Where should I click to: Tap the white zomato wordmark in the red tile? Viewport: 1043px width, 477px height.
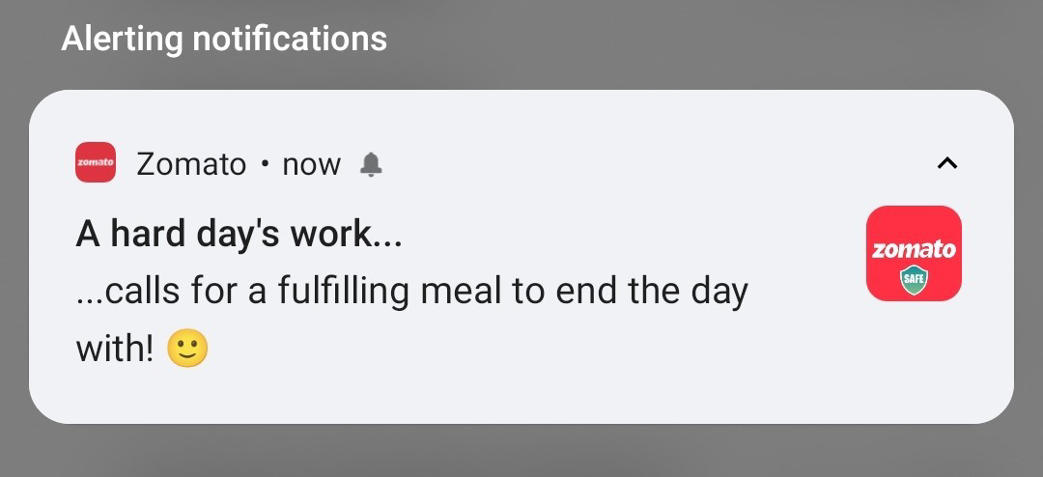pos(914,250)
